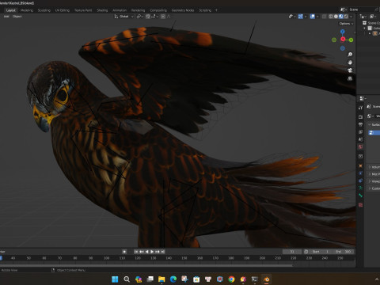380x285 pixels.
Task: Click the red X axis on navigation gizmo
Action: coord(343,40)
